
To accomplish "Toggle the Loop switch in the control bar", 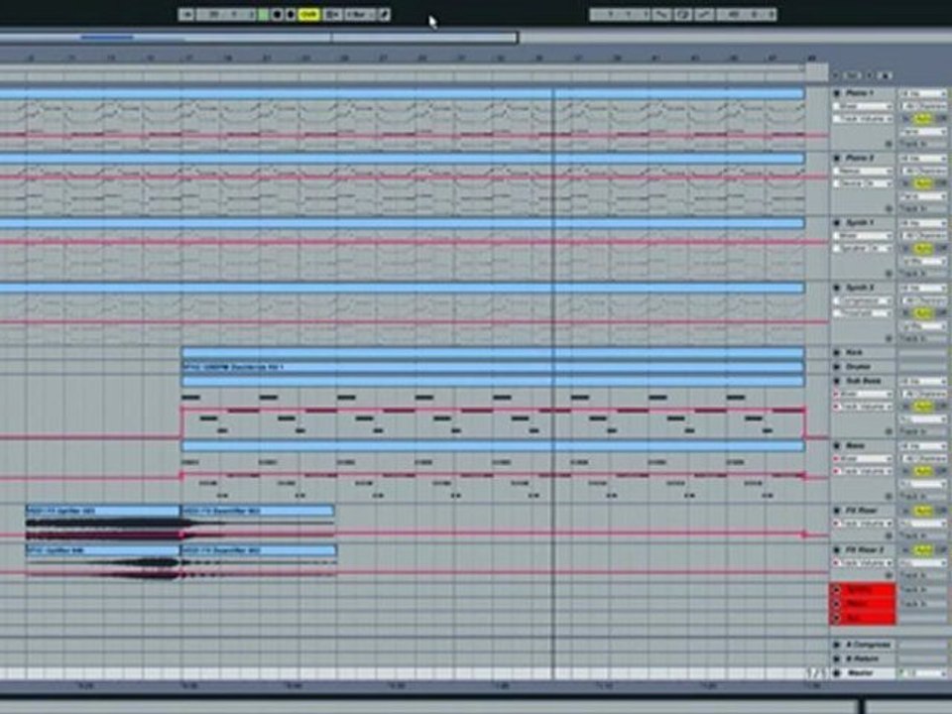I will click(x=682, y=15).
